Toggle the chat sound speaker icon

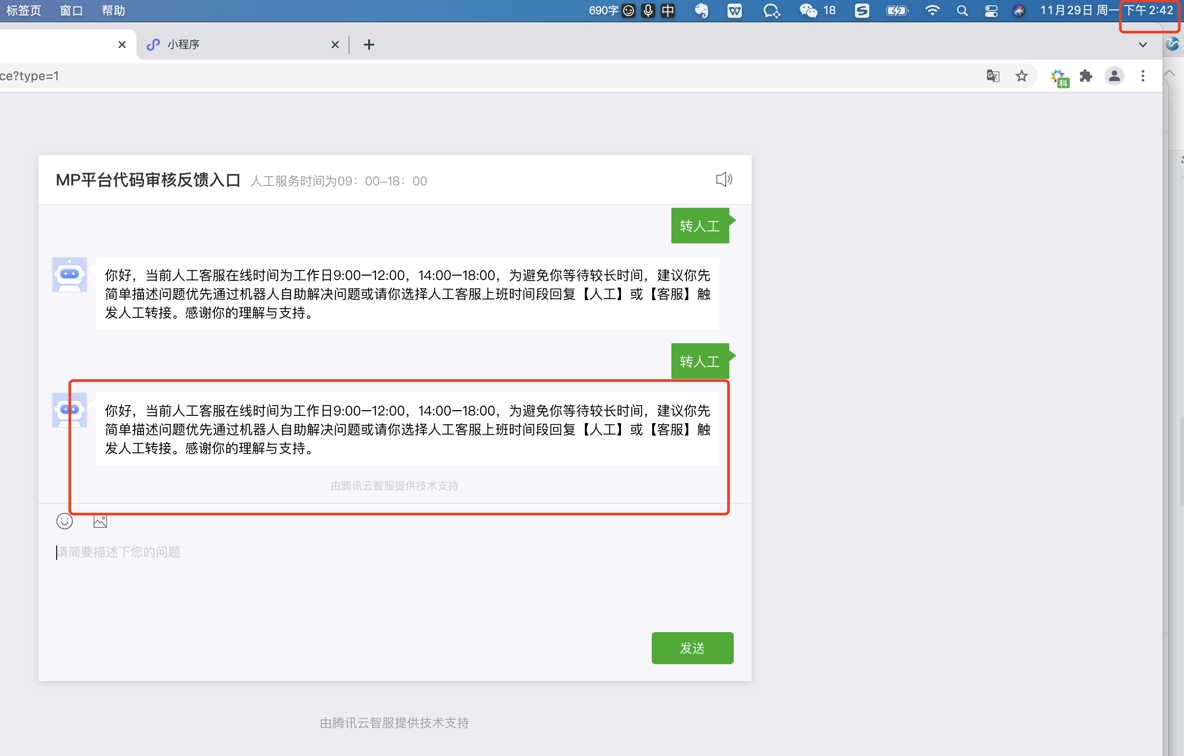(x=723, y=179)
